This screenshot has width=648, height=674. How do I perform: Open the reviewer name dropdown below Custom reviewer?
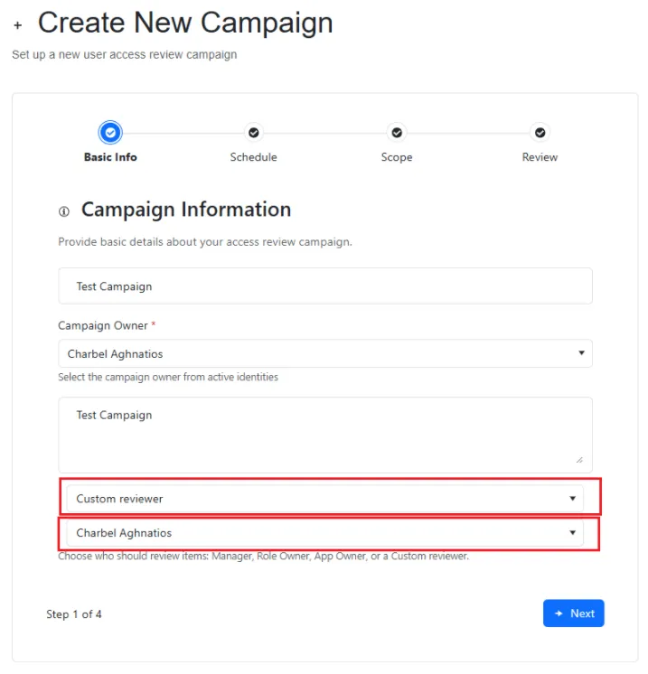point(325,533)
